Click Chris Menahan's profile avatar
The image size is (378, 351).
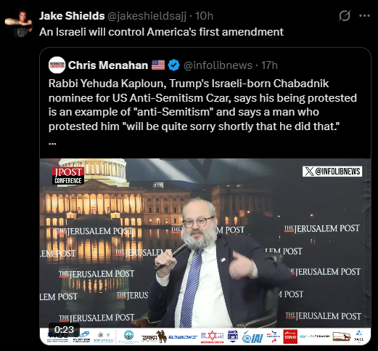57,65
